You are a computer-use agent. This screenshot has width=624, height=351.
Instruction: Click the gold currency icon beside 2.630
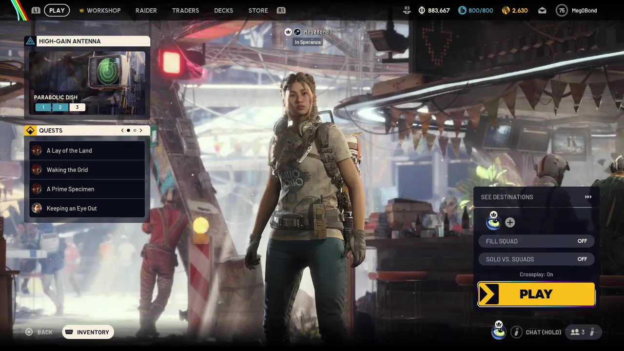[x=506, y=10]
